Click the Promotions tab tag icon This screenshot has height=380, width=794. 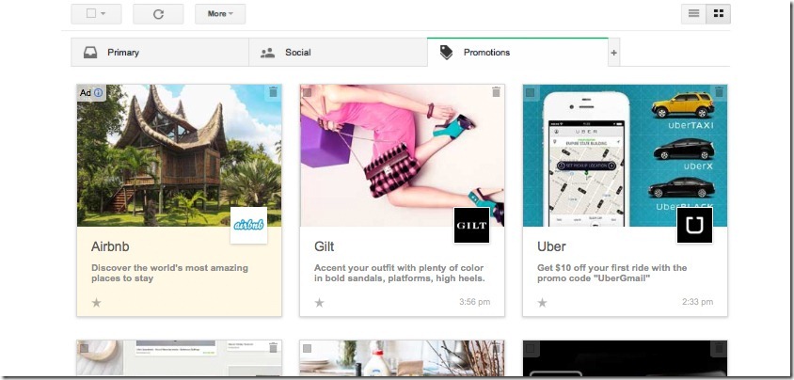(x=446, y=52)
